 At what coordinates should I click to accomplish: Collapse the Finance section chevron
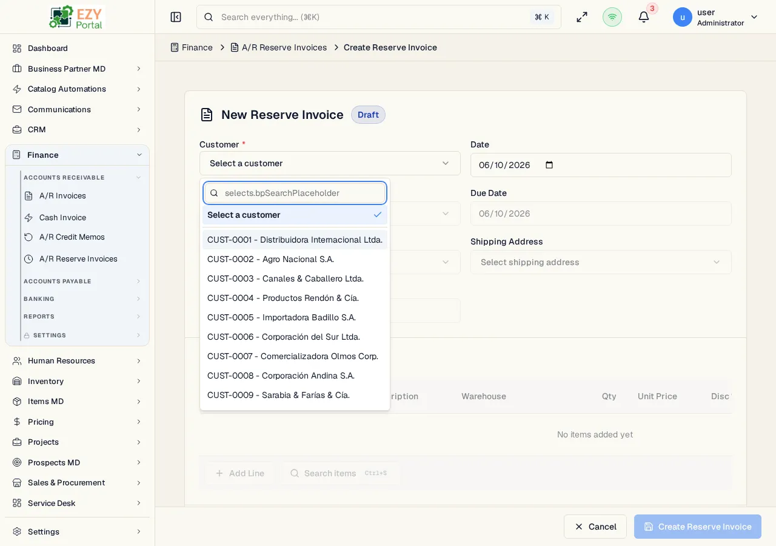[x=139, y=155]
